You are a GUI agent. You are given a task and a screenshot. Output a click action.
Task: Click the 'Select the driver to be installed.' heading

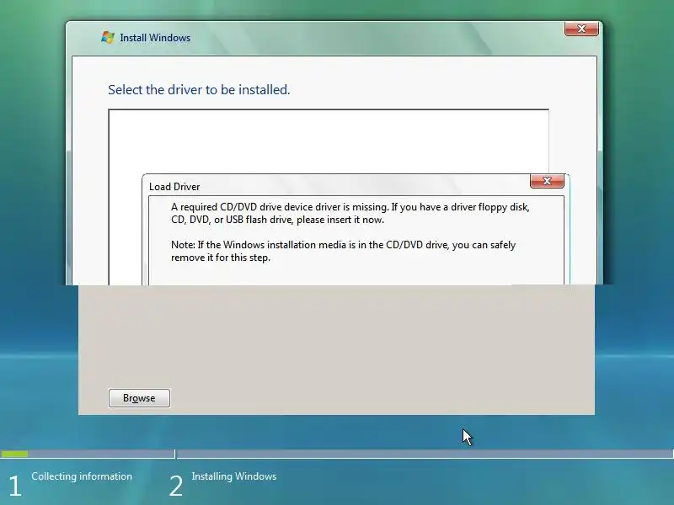199,90
